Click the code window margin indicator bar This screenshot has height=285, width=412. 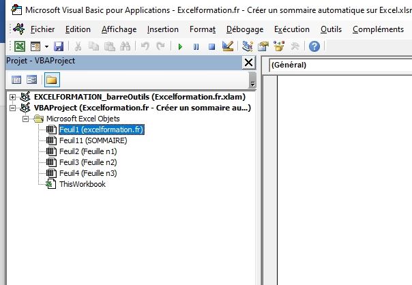[x=270, y=180]
